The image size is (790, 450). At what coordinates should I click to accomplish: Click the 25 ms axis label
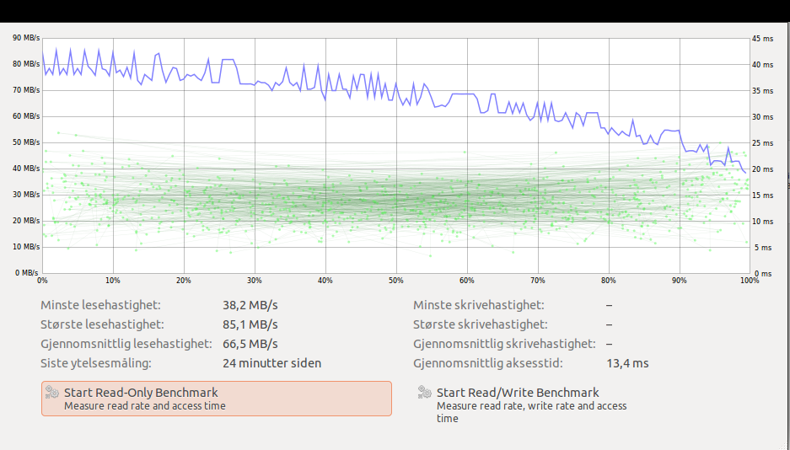tap(762, 143)
